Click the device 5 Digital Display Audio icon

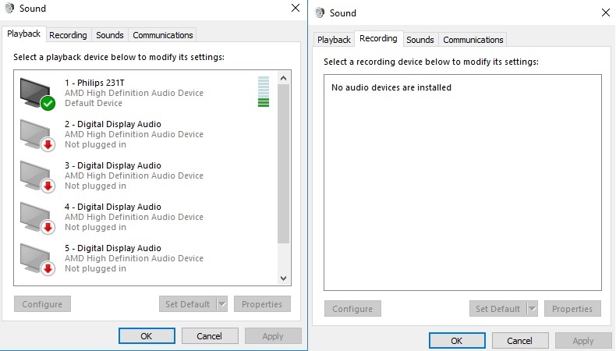37,259
